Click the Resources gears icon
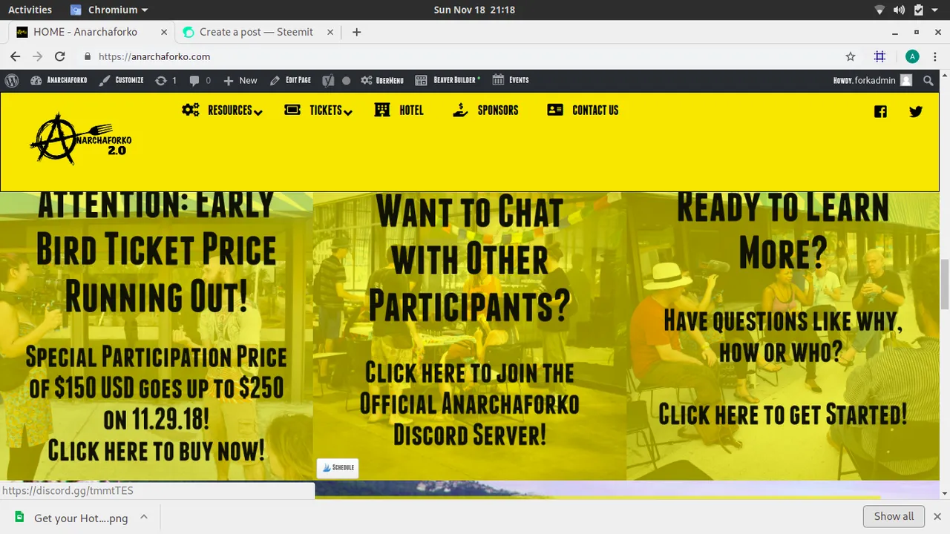Viewport: 950px width, 534px height. tap(191, 110)
